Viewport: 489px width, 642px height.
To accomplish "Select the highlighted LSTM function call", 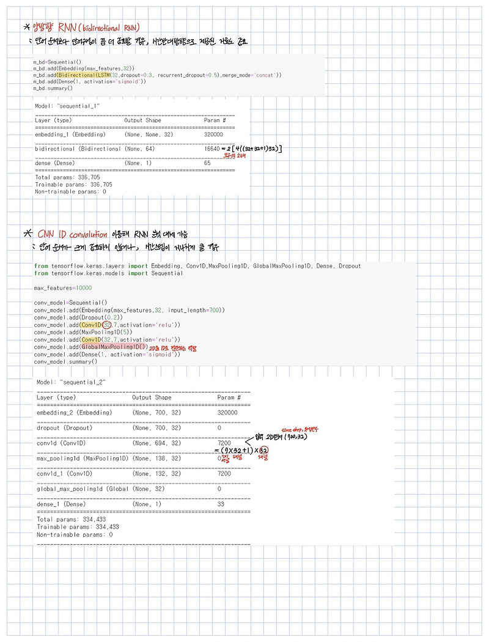I will (101, 76).
